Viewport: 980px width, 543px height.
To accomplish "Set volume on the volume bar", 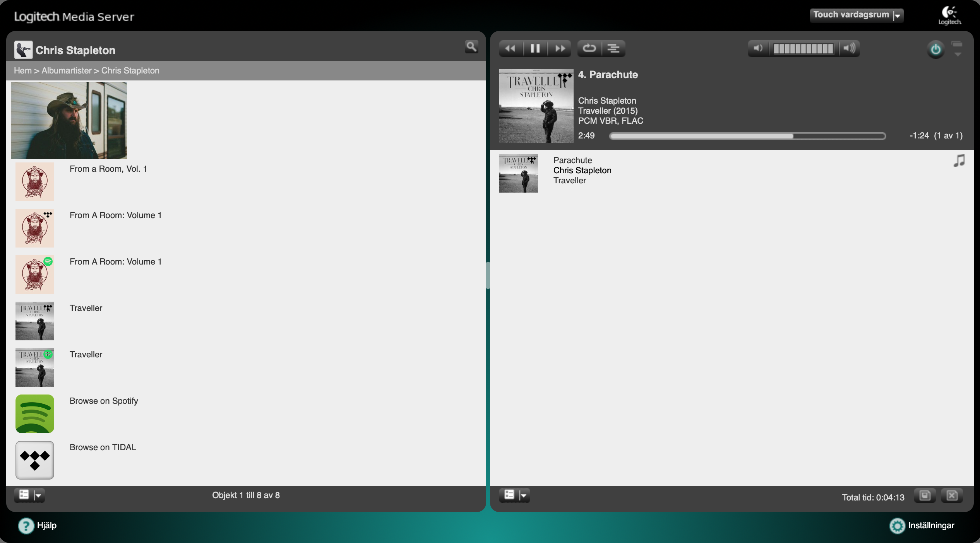I will click(x=804, y=49).
